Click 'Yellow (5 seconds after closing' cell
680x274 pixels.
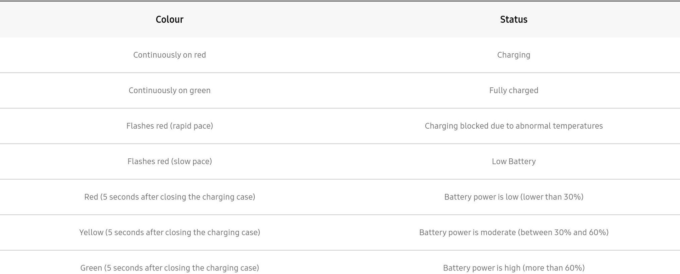tap(169, 232)
